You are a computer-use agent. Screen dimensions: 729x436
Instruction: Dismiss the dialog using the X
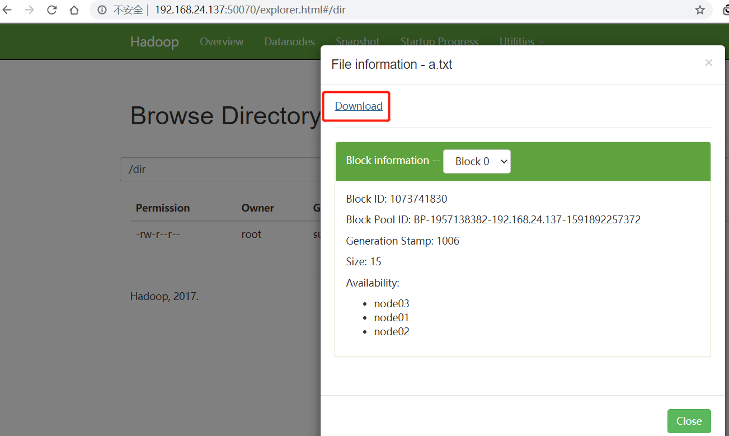pos(708,63)
